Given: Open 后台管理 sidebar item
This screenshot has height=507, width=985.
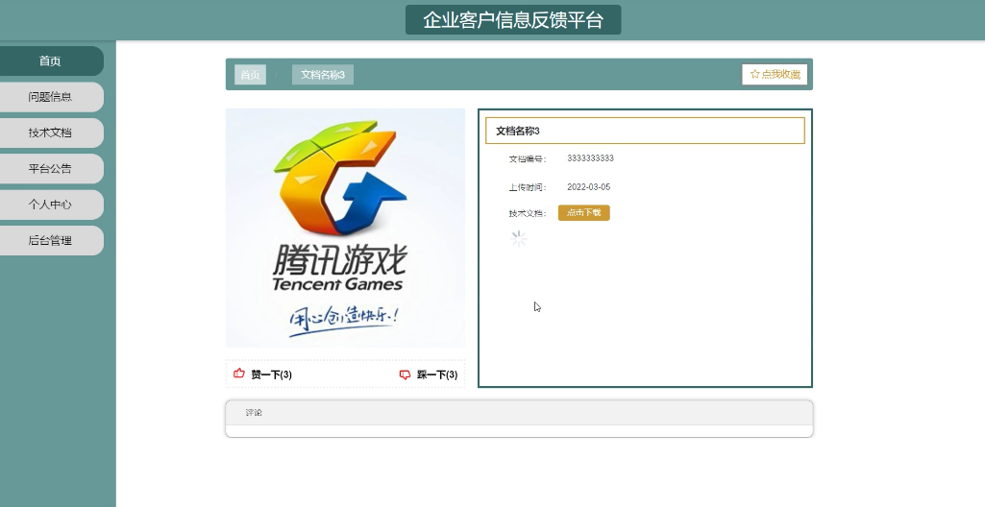Looking at the screenshot, I should 50,240.
